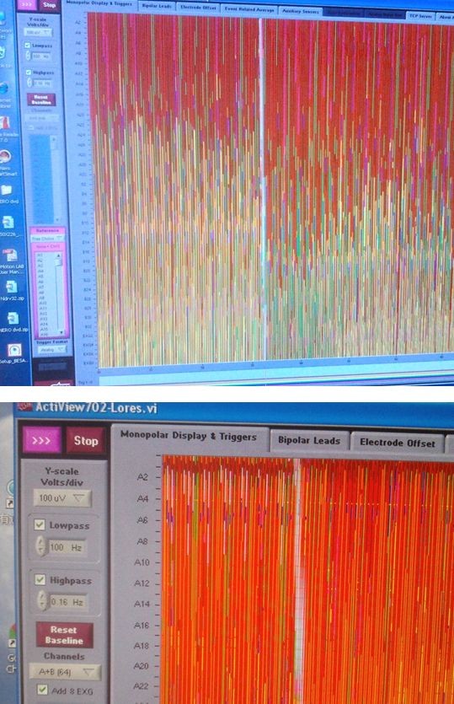454x704 pixels.
Task: Open the Motion LAB User Manual PDF icon
Action: [x=10, y=256]
